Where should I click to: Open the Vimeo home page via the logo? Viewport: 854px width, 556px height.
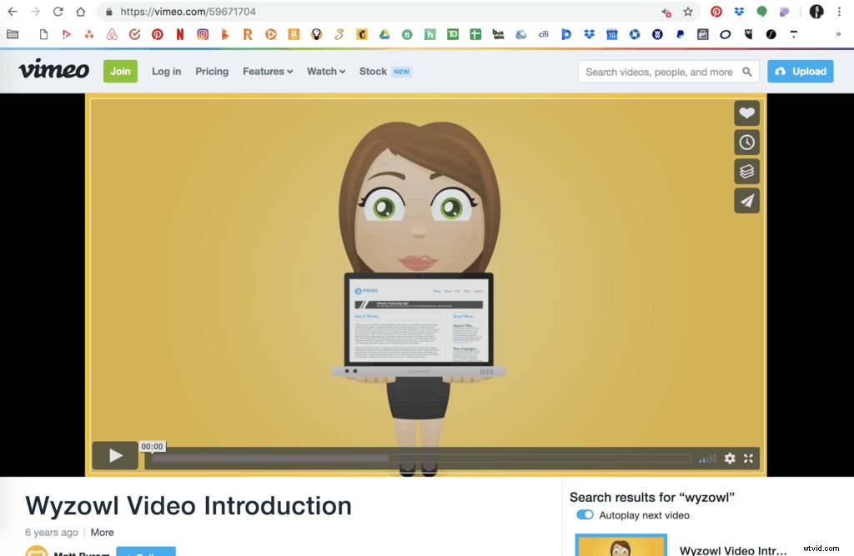point(52,71)
